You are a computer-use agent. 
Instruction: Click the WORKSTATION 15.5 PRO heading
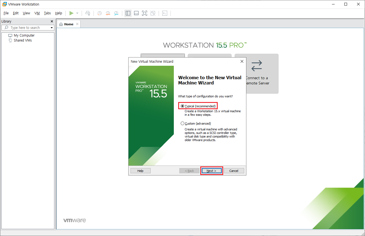click(205, 45)
